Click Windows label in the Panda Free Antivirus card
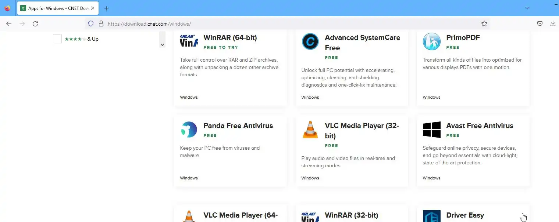Image resolution: width=559 pixels, height=222 pixels. [189, 178]
